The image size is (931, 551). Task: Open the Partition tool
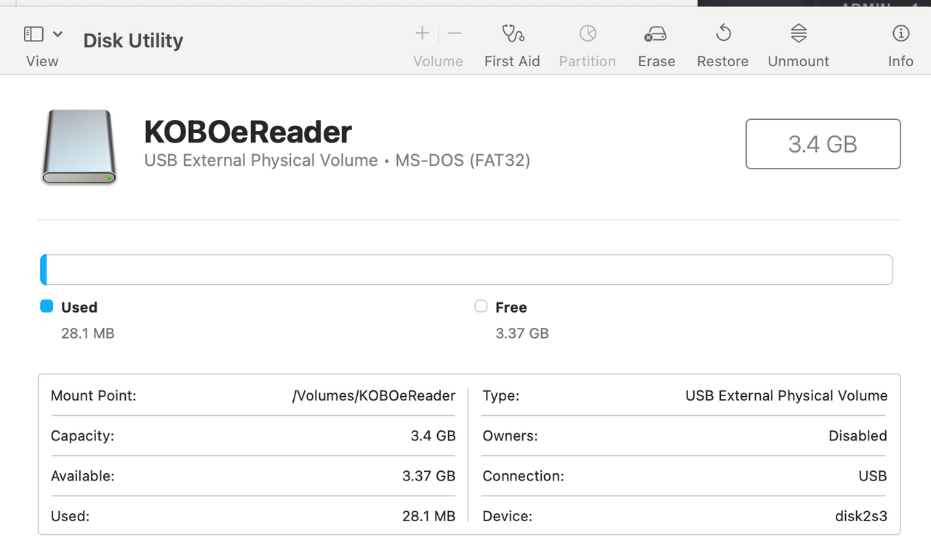(x=588, y=33)
